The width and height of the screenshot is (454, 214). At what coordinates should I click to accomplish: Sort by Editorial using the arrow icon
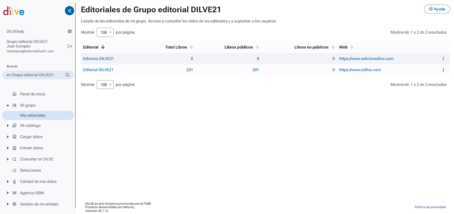103,47
